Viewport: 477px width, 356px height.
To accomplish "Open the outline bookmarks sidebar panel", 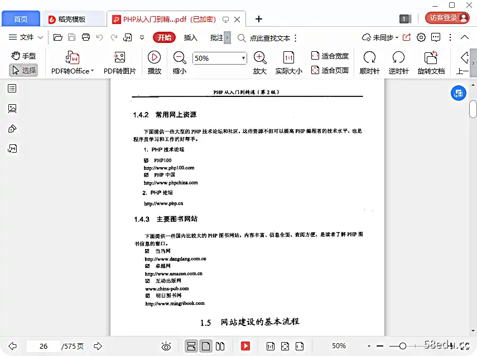I will [12, 89].
